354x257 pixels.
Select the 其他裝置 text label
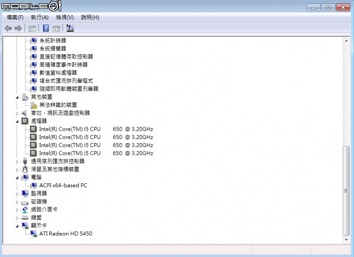click(41, 97)
